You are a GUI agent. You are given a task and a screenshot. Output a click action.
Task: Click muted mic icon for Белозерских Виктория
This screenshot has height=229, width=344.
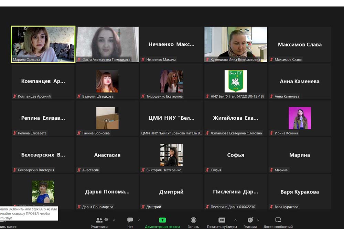click(x=15, y=170)
